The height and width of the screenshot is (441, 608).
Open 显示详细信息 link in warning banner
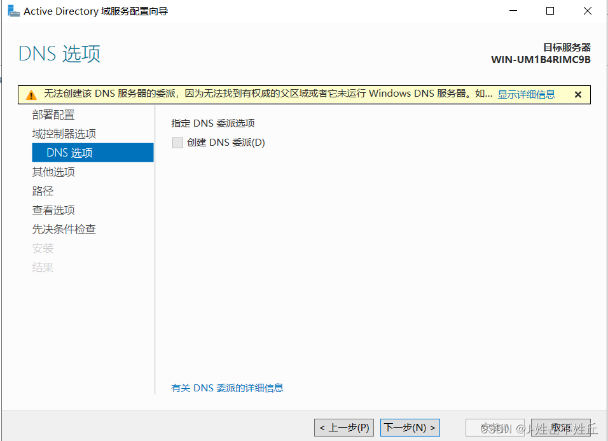[526, 94]
